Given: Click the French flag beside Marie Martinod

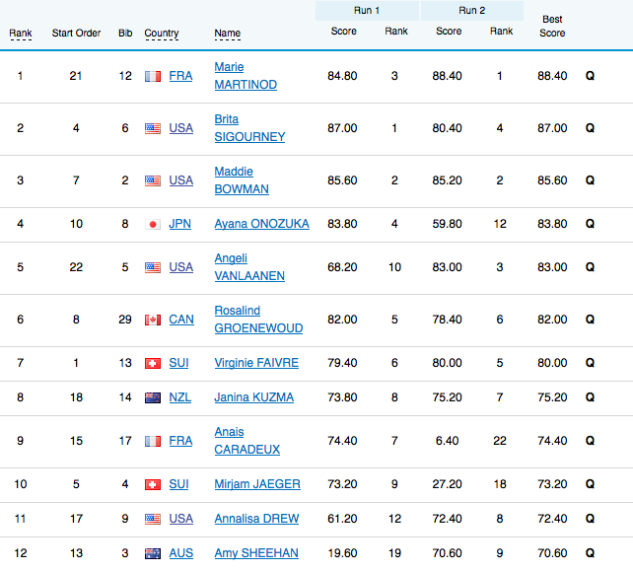Looking at the screenshot, I should (x=153, y=76).
